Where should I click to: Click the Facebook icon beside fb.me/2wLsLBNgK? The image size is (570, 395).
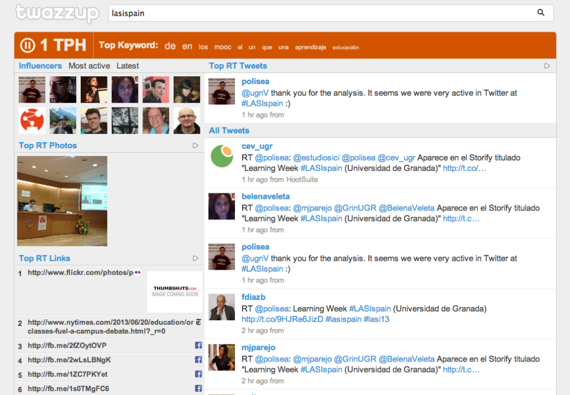click(x=198, y=360)
